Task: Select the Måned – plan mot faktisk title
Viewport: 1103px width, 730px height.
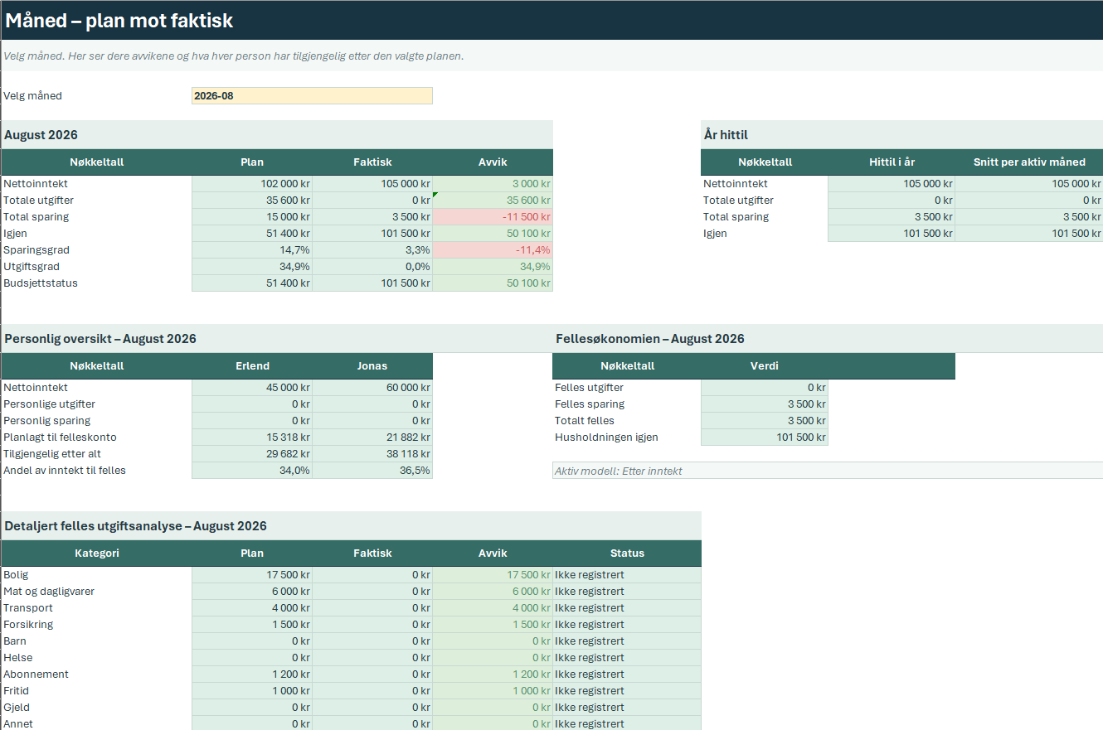Action: (119, 21)
